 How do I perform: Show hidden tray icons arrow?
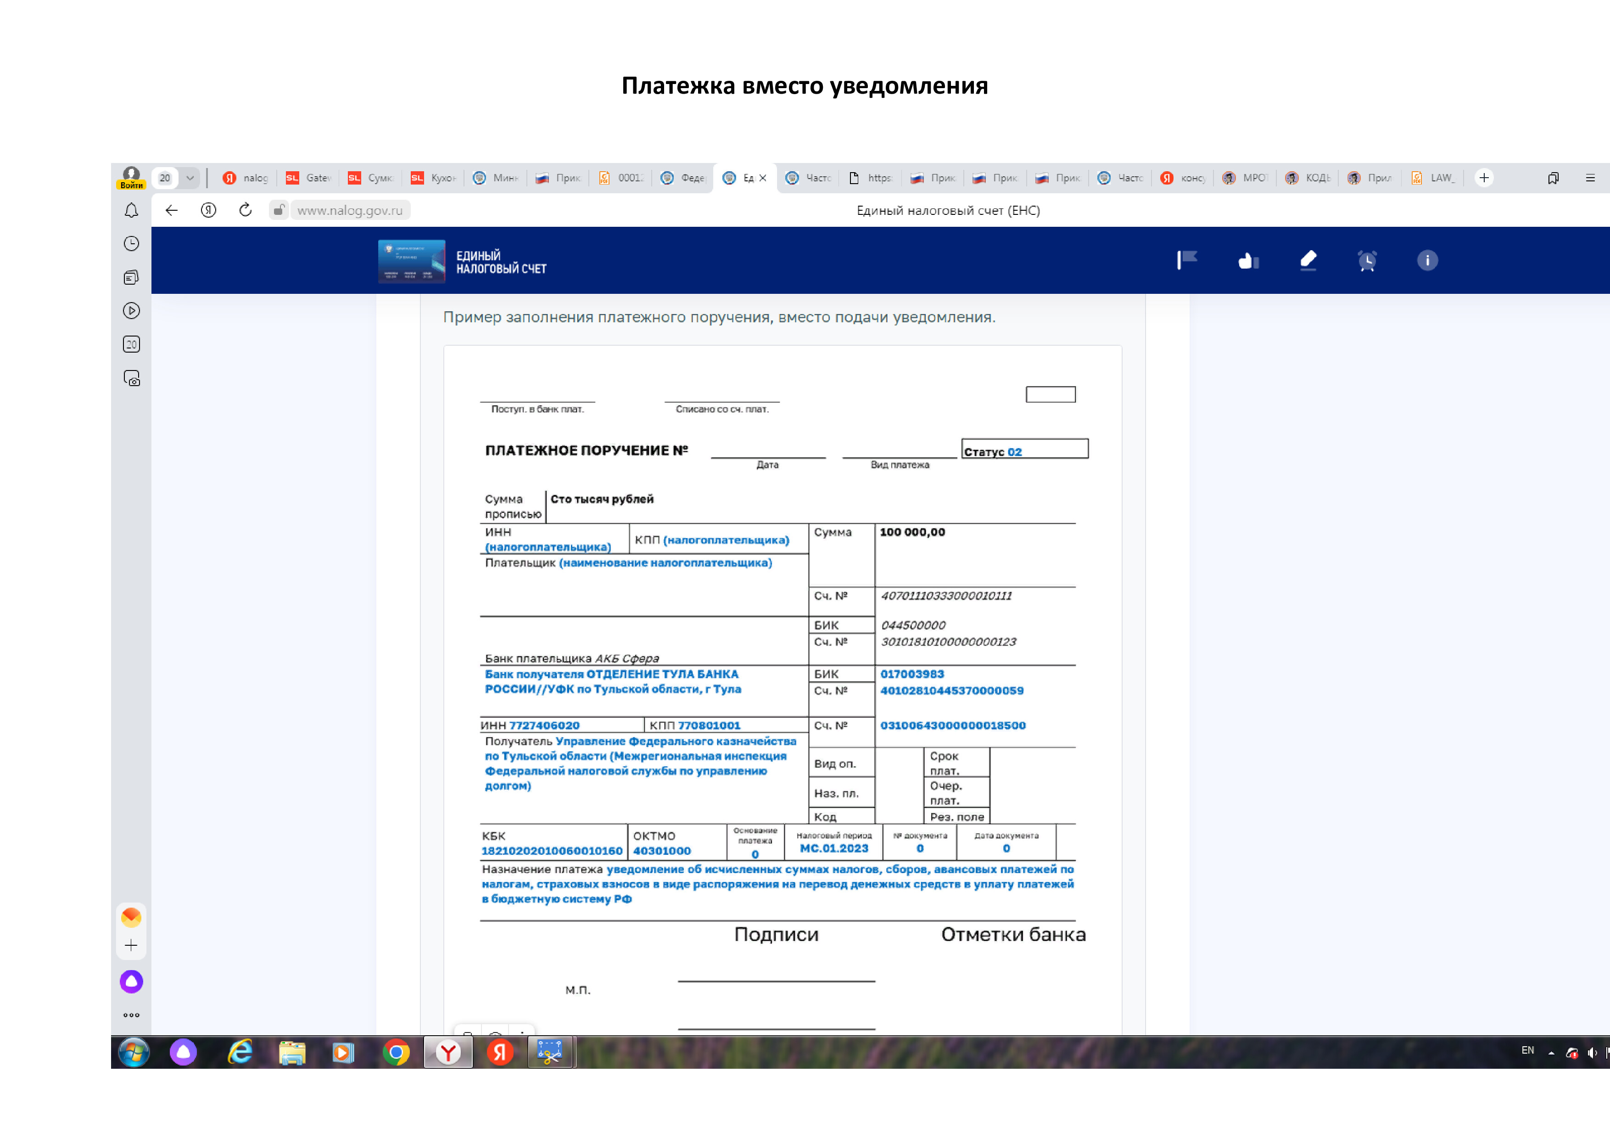1551,1053
